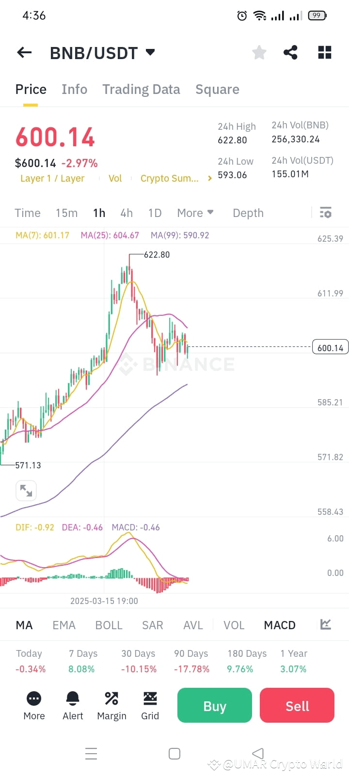Switch to the Trading Data tab
Viewport: 349px width, 775px height.
(141, 89)
